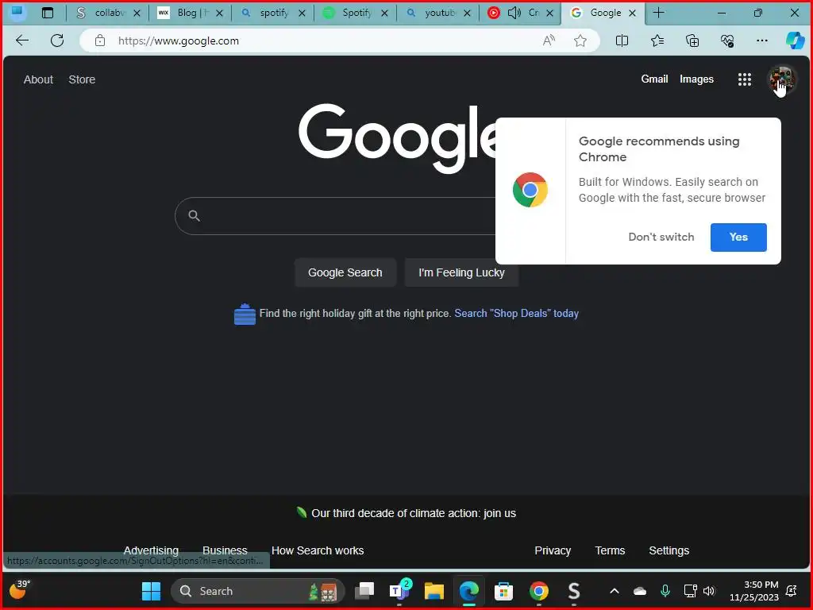
Task: Open the About link
Action: tap(38, 79)
